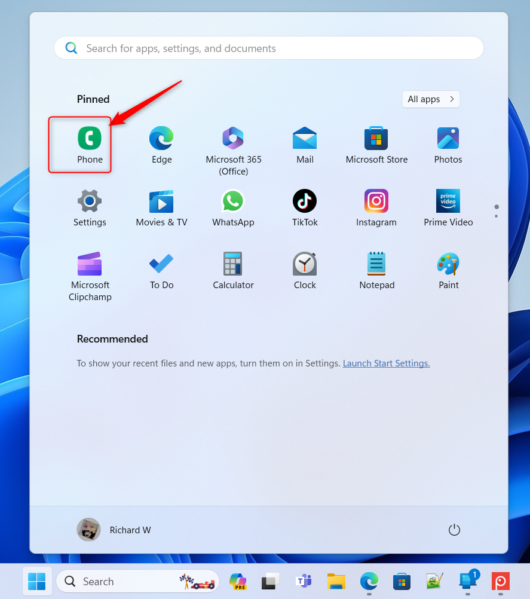Image resolution: width=530 pixels, height=599 pixels.
Task: Open the Phone app from Pinned
Action: [90, 145]
